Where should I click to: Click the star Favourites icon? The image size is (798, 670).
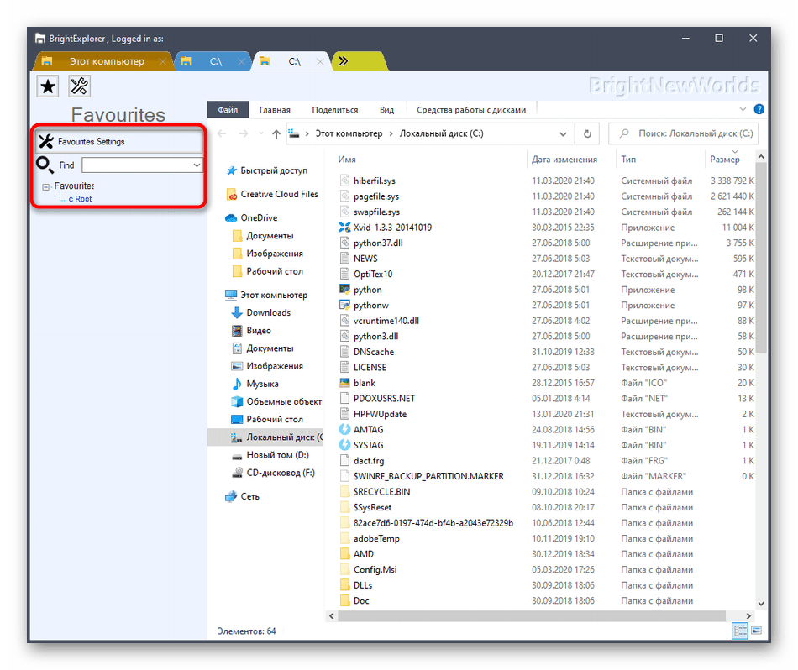click(x=49, y=86)
